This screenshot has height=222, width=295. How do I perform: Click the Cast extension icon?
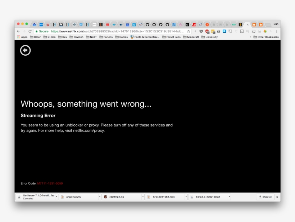(x=253, y=31)
